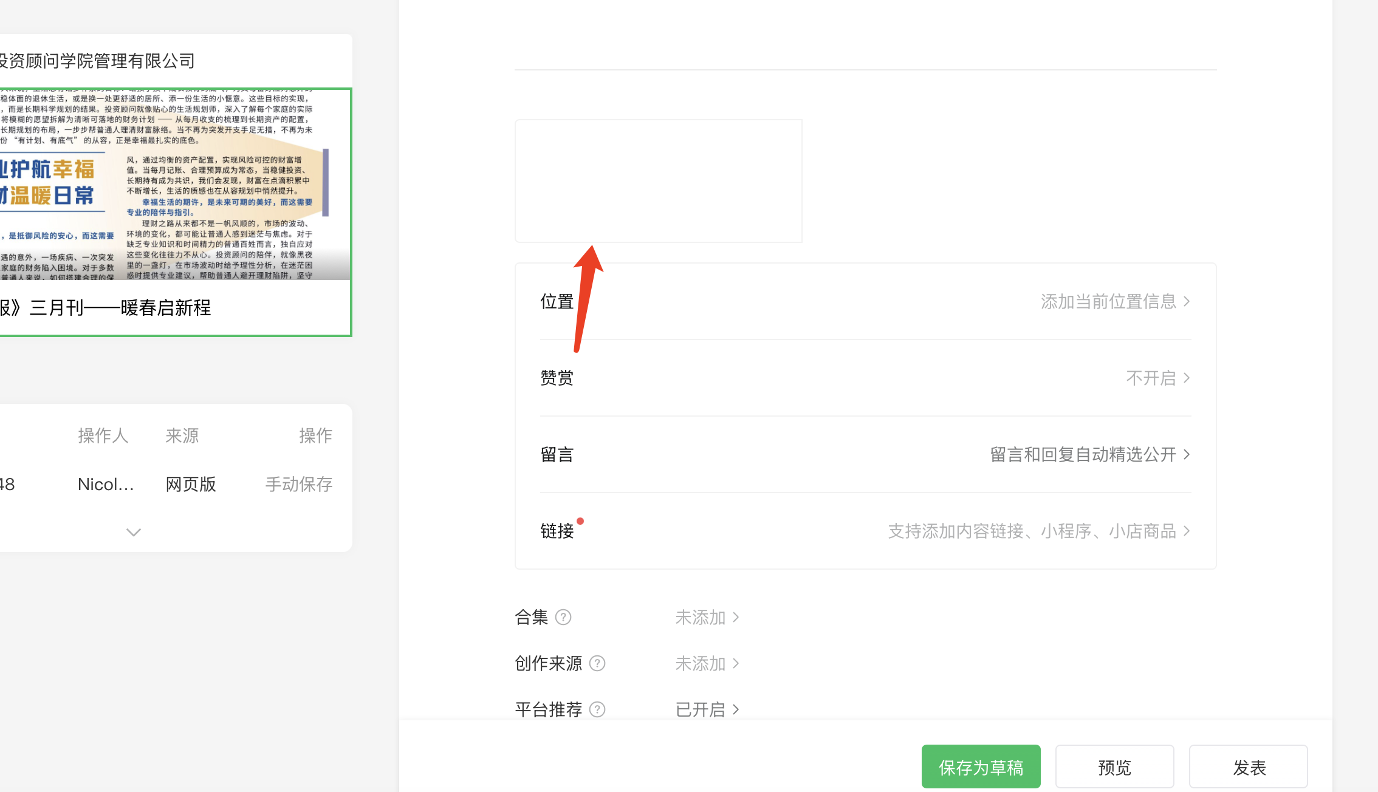Click help icon beside 创作来源
The height and width of the screenshot is (792, 1378).
(597, 663)
